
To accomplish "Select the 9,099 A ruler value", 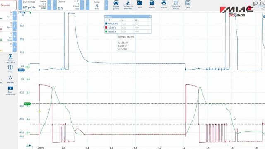I will 112,31.
